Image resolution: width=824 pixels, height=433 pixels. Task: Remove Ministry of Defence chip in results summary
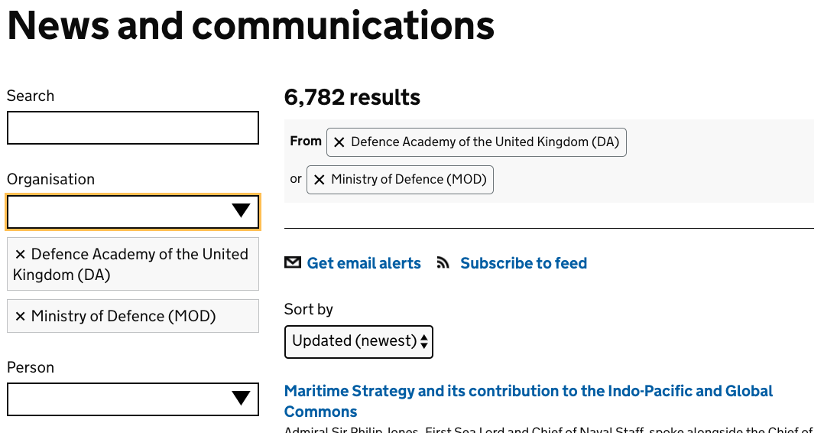[x=320, y=180]
